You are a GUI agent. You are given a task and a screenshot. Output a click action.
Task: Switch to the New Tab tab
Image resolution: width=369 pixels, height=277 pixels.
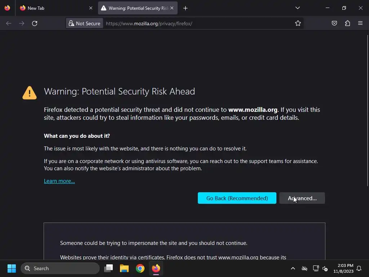[56, 8]
